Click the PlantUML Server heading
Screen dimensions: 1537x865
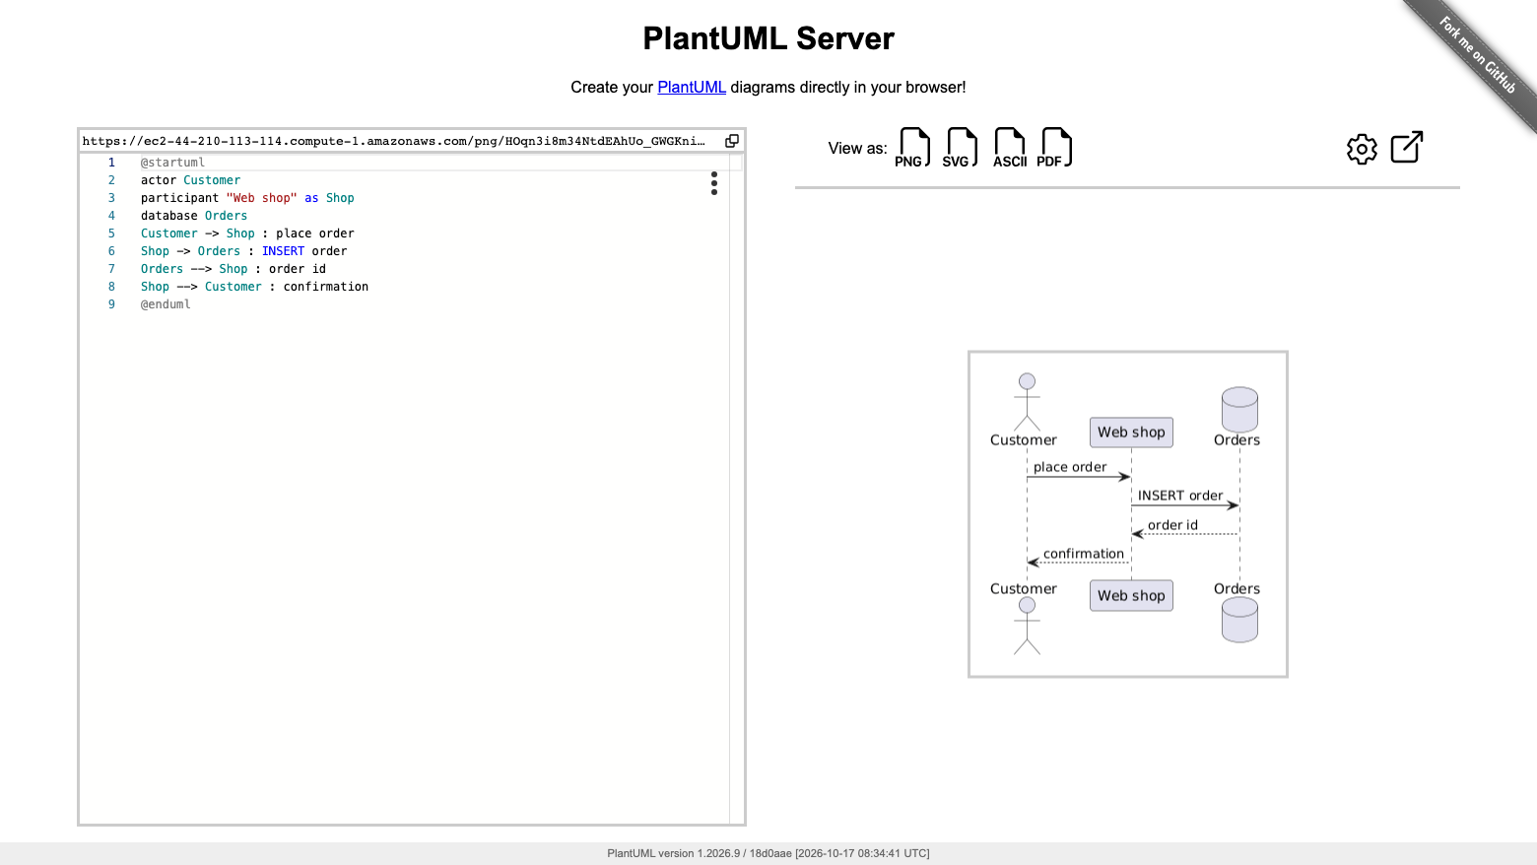point(768,38)
